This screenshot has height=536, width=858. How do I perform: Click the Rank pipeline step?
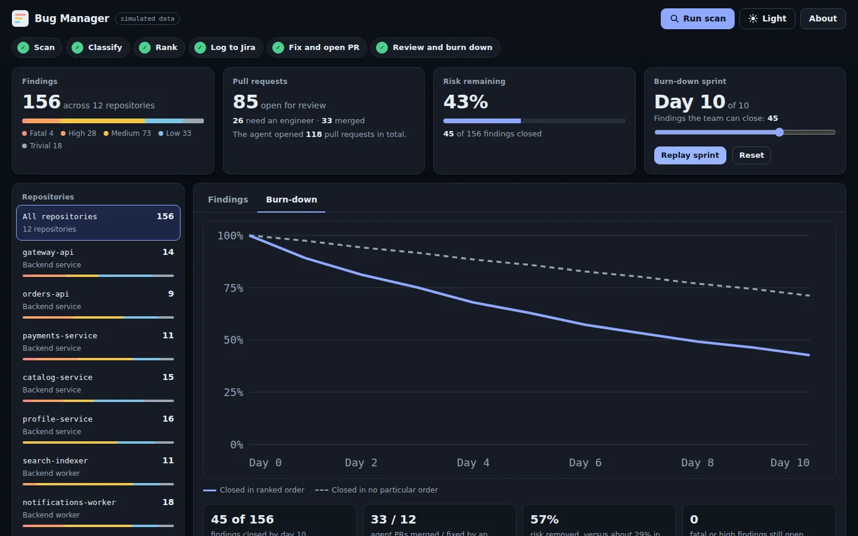(x=159, y=48)
